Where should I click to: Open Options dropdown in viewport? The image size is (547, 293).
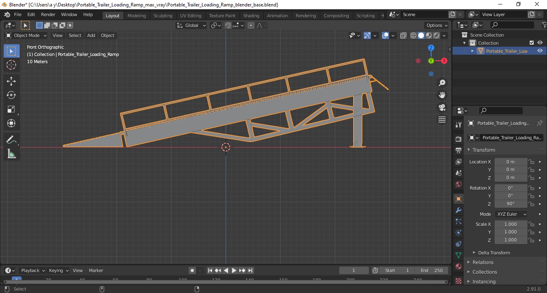pos(437,25)
